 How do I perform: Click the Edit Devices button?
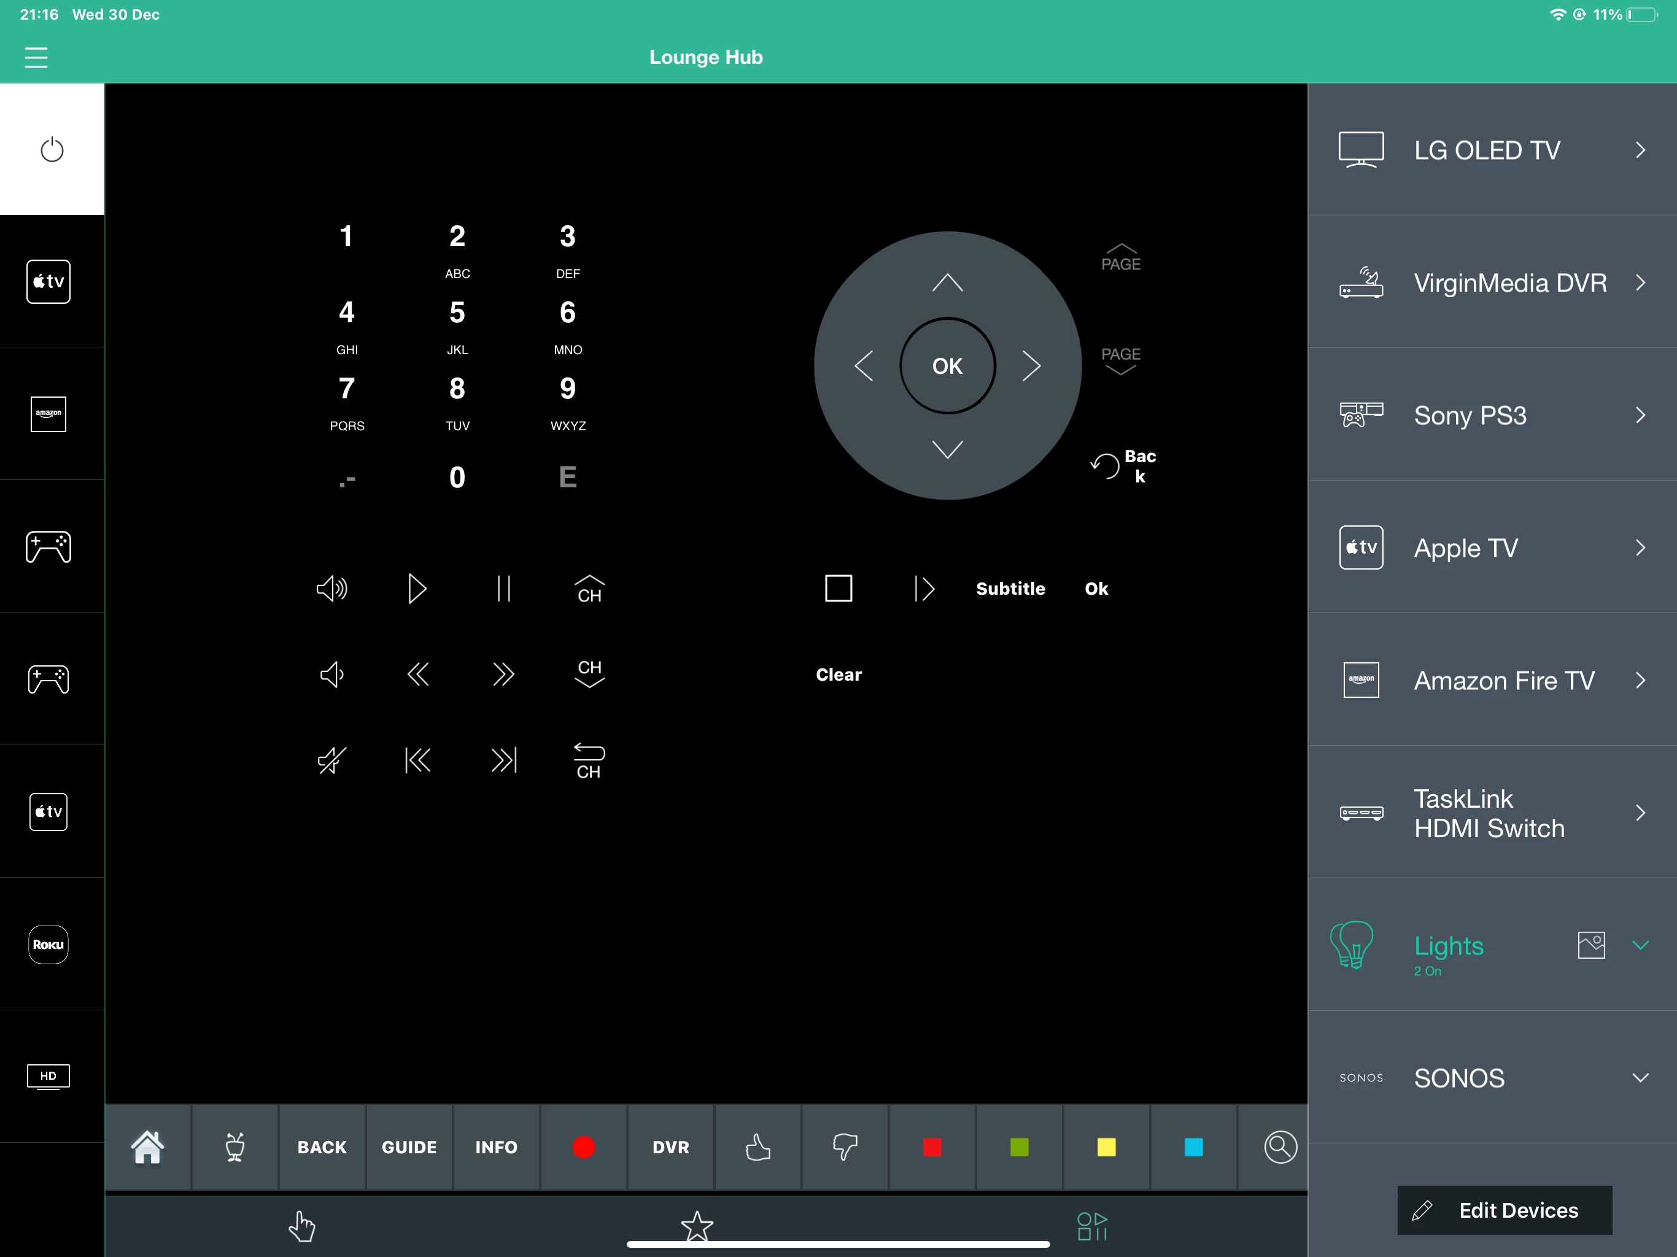(1504, 1210)
